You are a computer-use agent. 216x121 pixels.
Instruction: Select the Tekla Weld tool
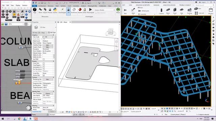point(133,11)
